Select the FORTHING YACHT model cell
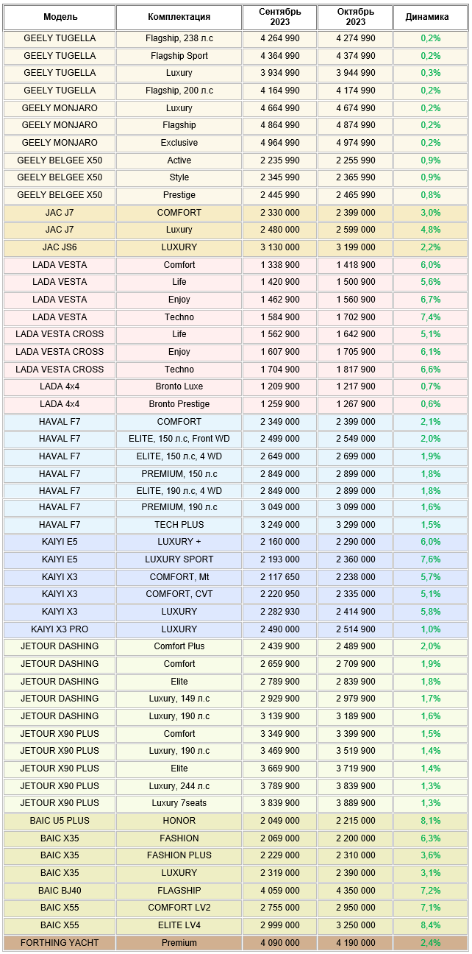472x954 pixels. click(60, 943)
